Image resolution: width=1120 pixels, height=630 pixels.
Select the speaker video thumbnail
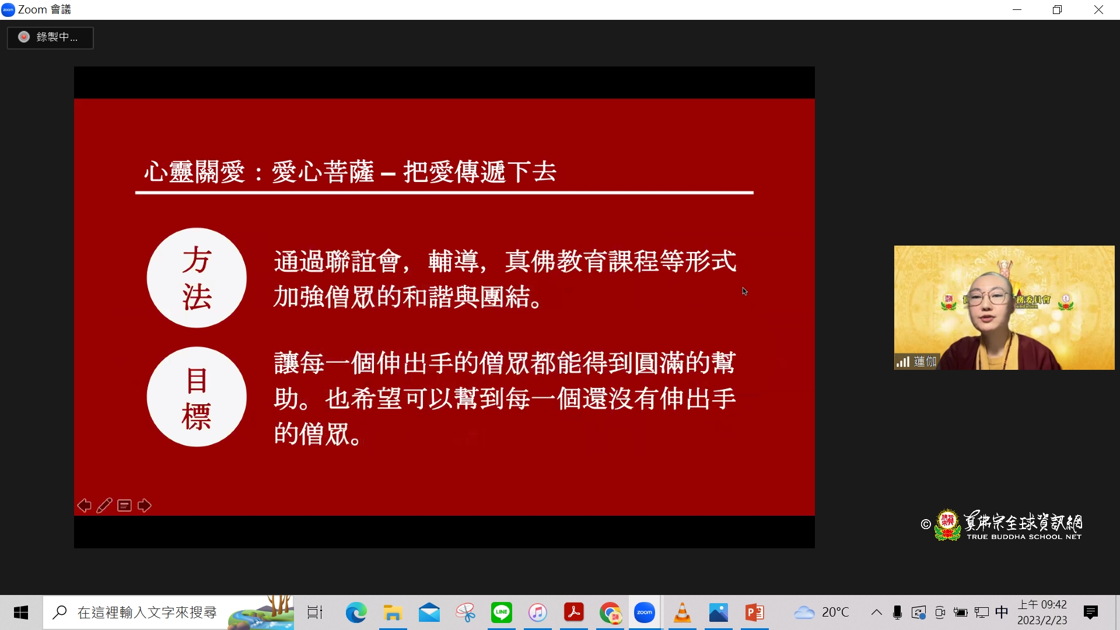point(1004,307)
